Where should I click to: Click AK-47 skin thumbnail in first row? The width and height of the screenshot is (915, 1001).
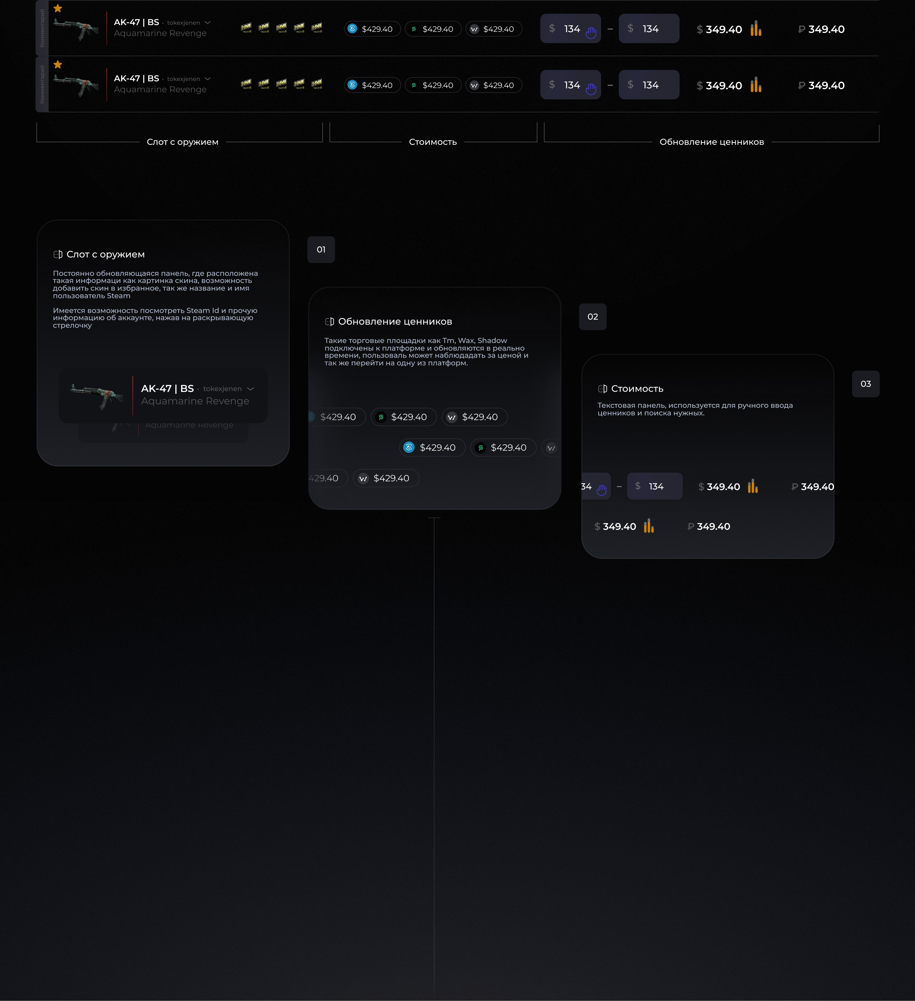click(x=76, y=29)
